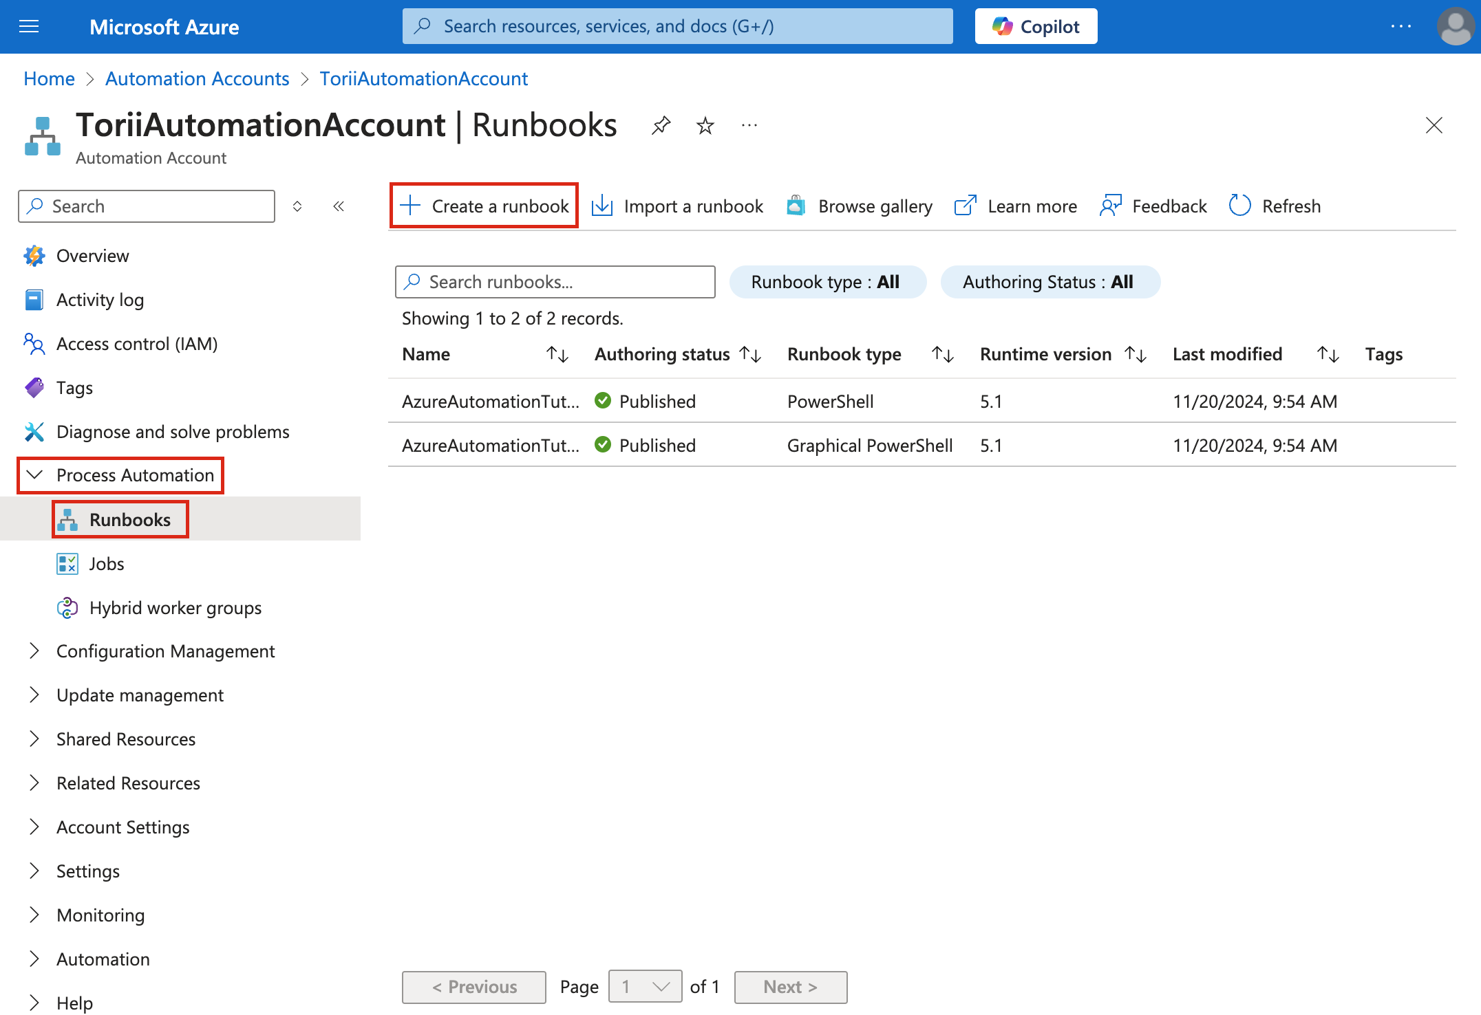Sort by Authoring status column arrows
Viewport: 1481px width, 1015px height.
coord(750,354)
